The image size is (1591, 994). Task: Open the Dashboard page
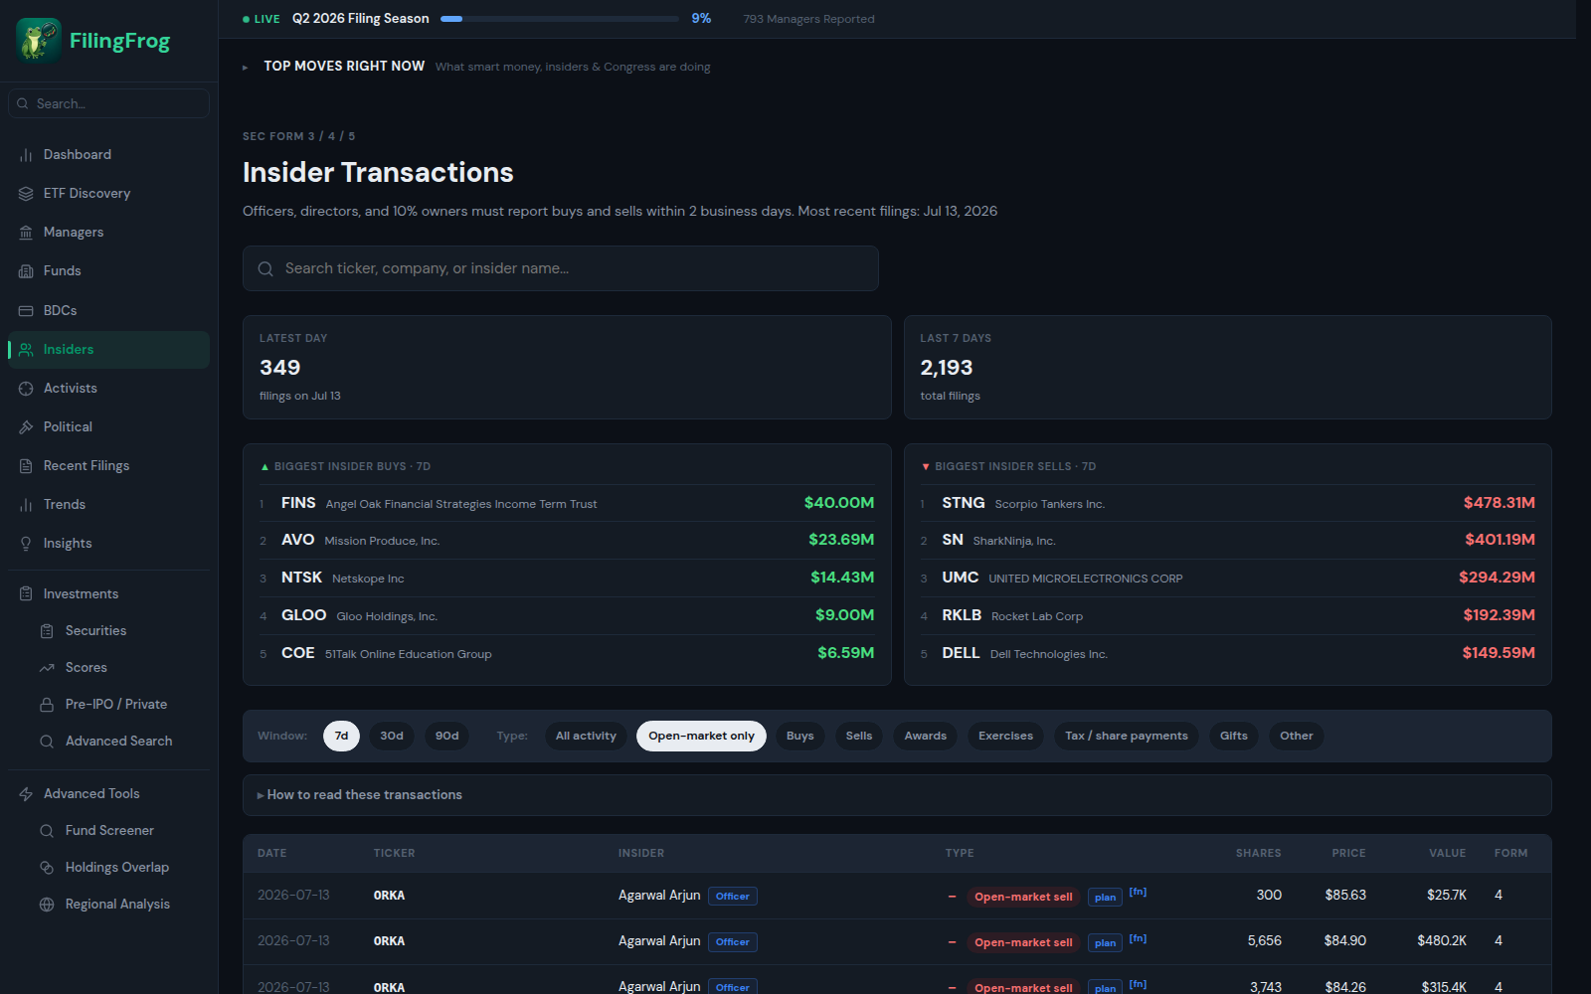click(x=109, y=155)
